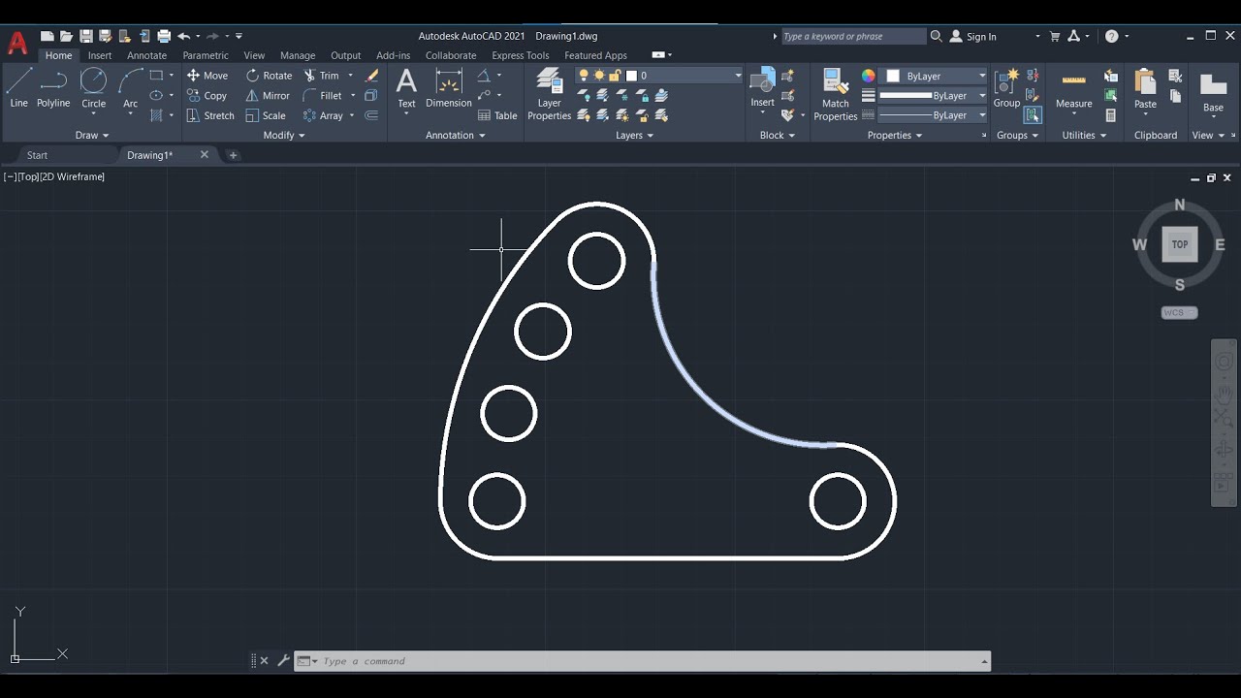
Task: Click the Group tool
Action: click(x=1006, y=87)
